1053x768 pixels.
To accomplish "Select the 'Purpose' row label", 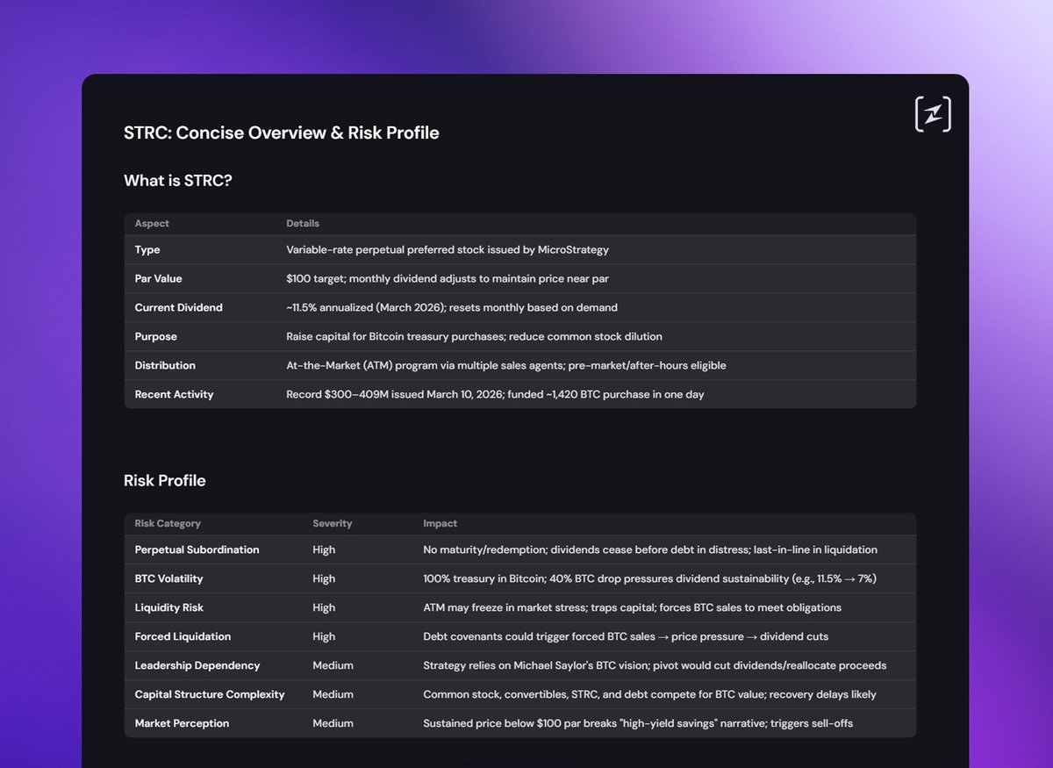I will point(156,337).
